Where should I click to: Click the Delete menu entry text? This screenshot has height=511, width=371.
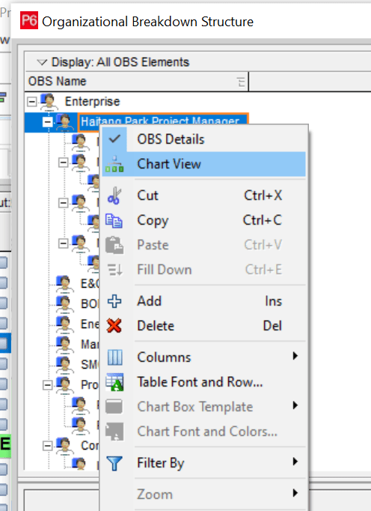(156, 326)
